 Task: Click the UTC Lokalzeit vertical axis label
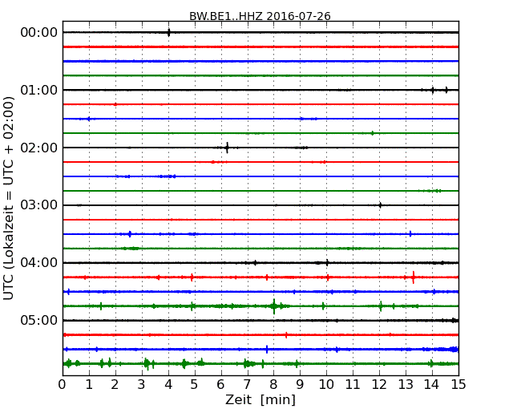coord(9,198)
